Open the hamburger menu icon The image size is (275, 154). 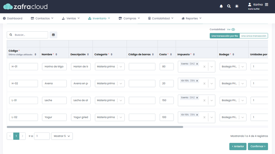pyautogui.click(x=267, y=4)
